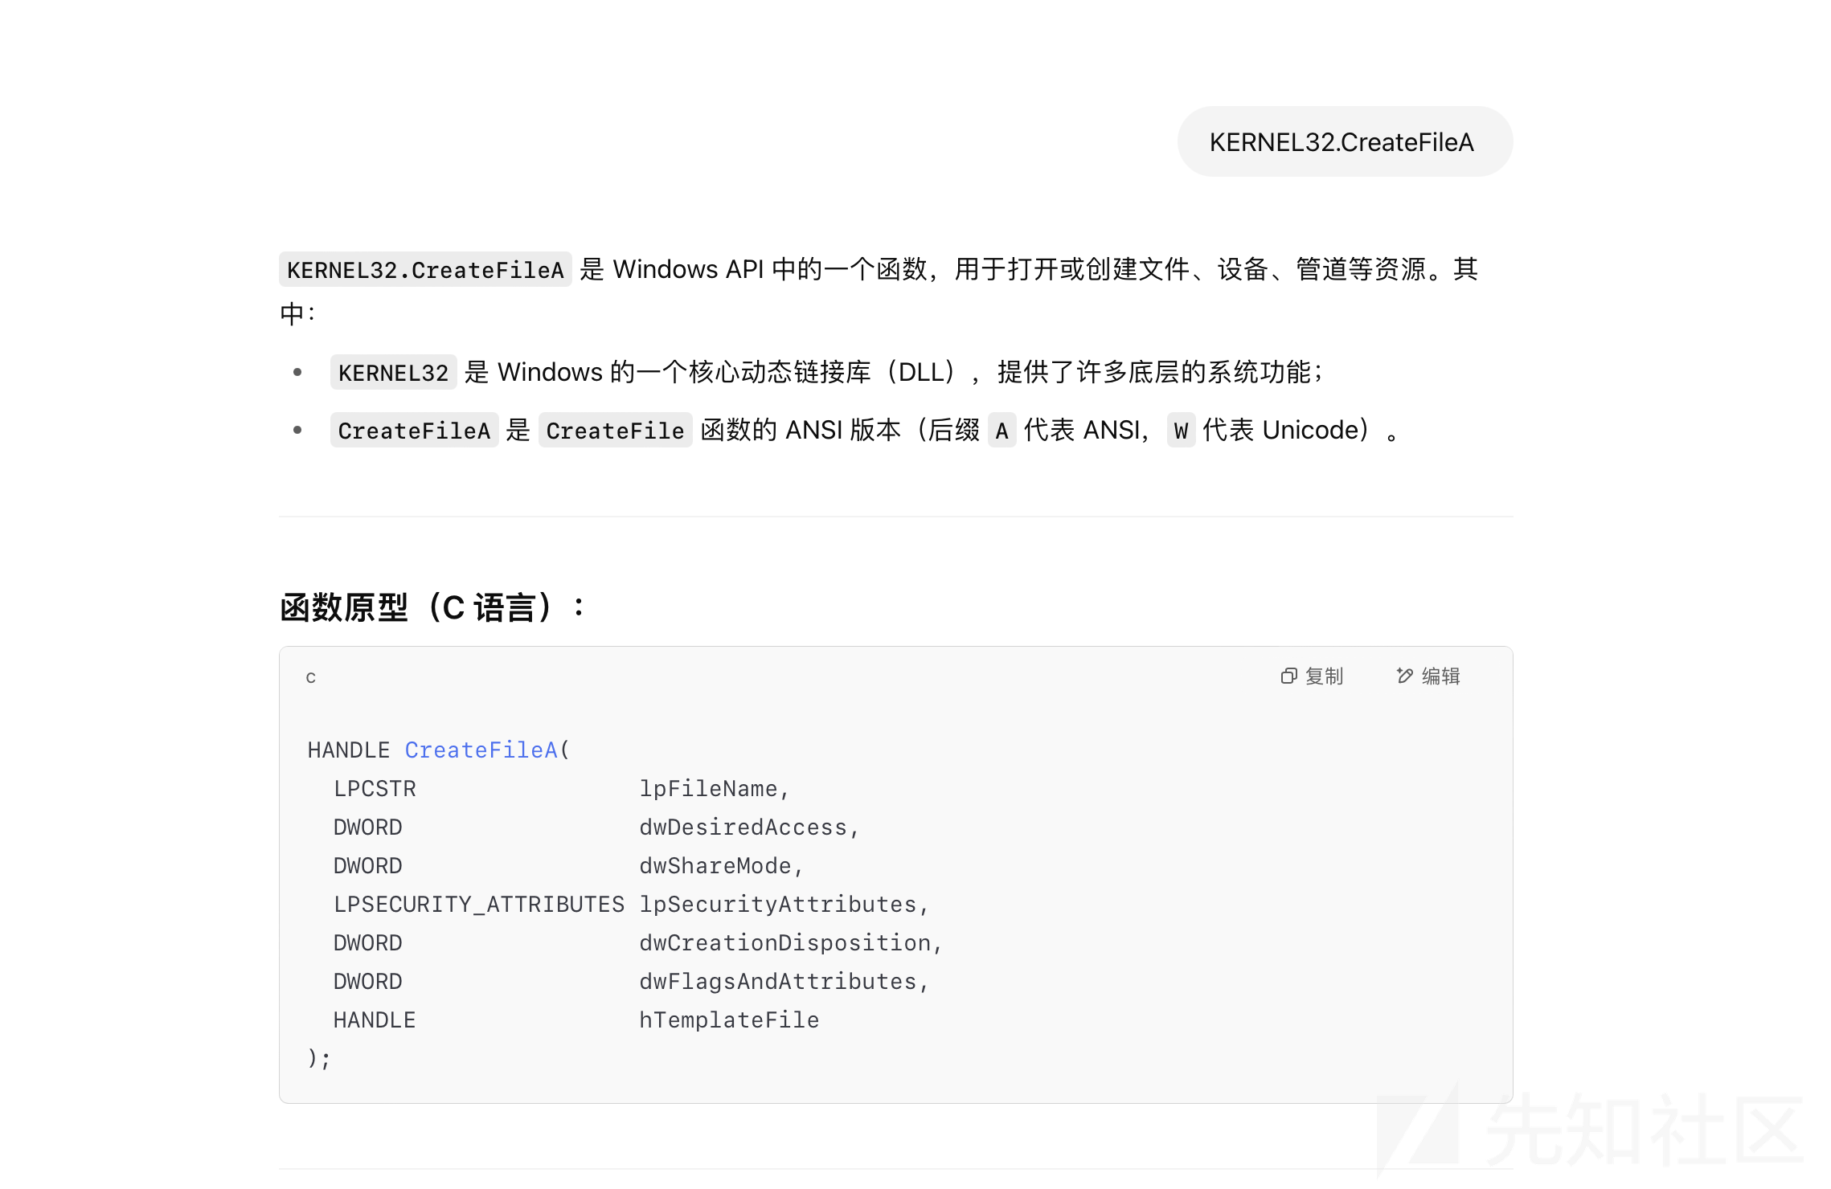Click the edit pencil icon in code block
The width and height of the screenshot is (1831, 1189).
1405,676
